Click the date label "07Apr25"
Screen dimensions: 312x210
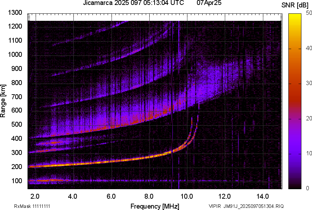point(209,3)
